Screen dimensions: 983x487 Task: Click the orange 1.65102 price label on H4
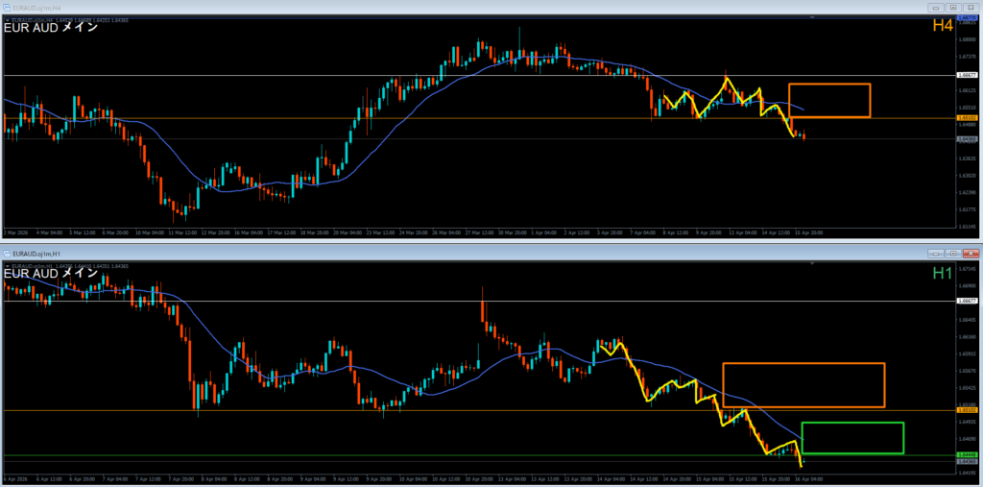967,118
